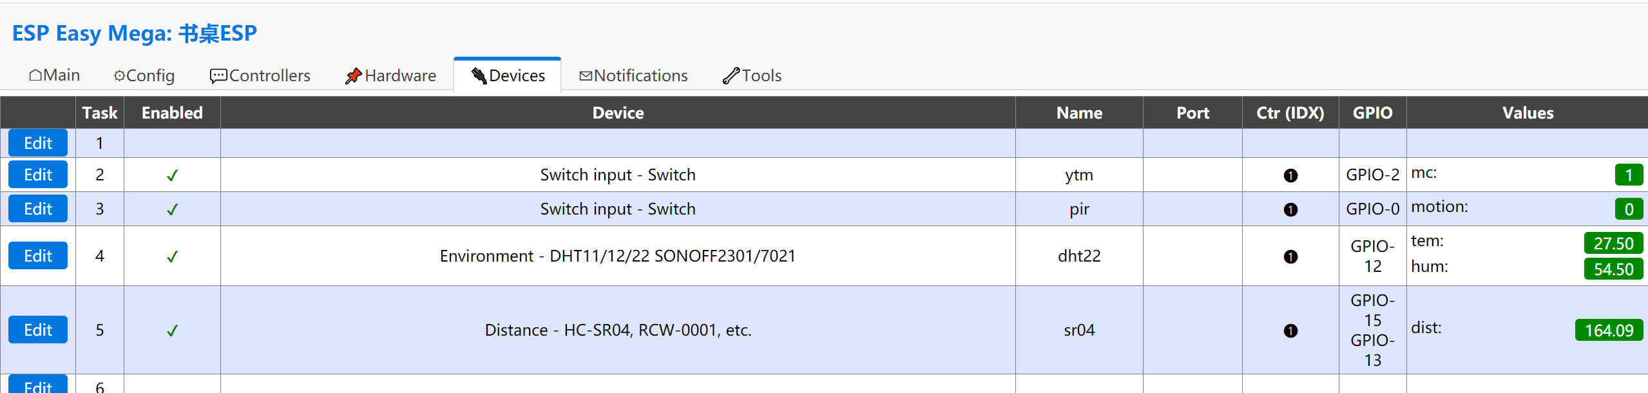Open the Notifications tab
This screenshot has height=393, width=1648.
pos(634,76)
